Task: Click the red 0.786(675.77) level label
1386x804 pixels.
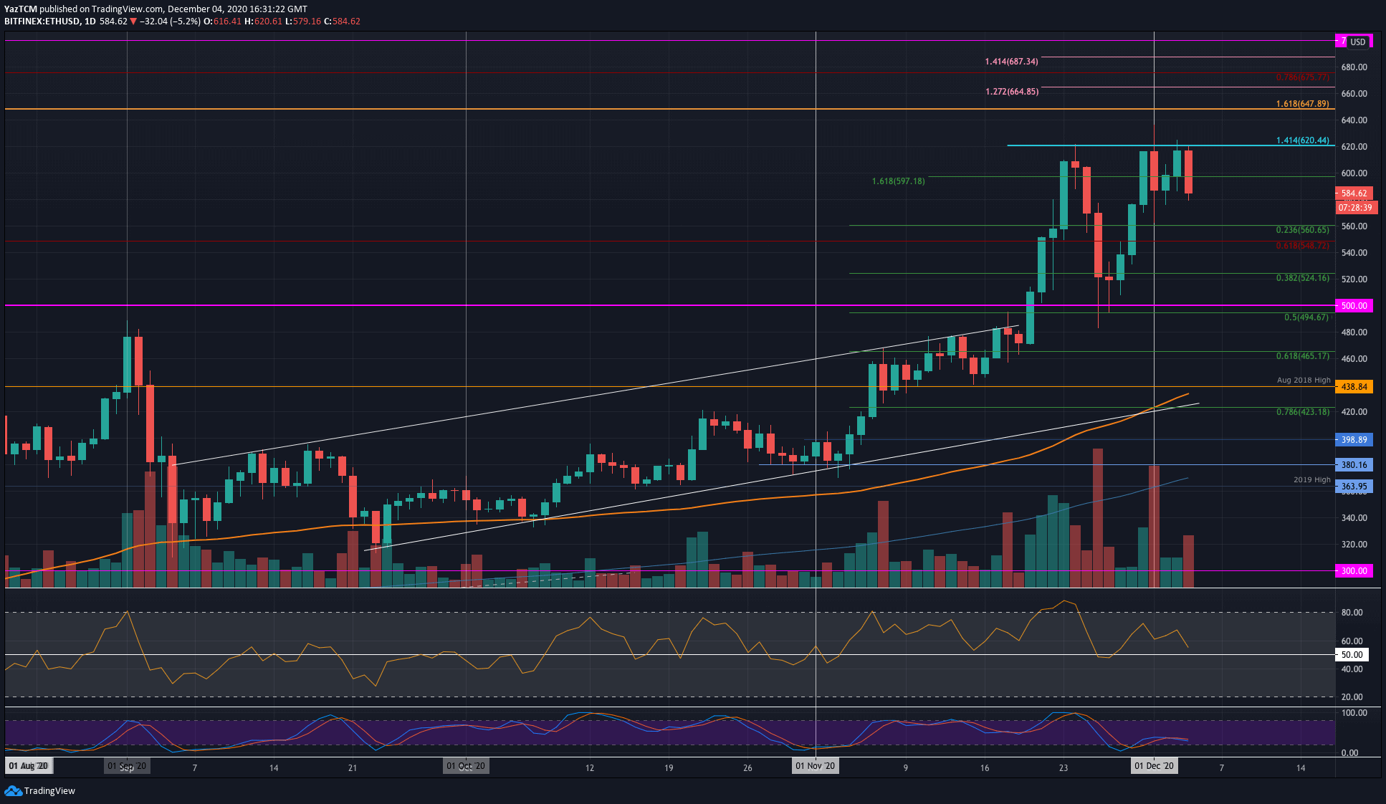Action: pyautogui.click(x=1302, y=77)
